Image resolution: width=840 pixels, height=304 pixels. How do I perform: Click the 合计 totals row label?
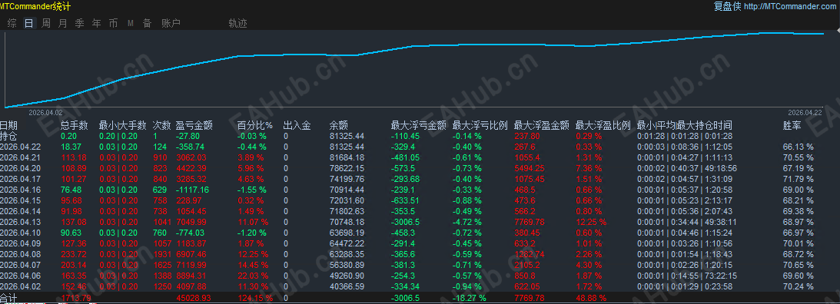(x=8, y=298)
